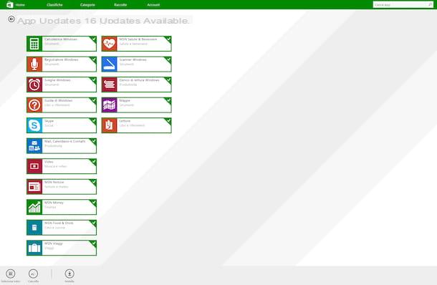Uncheck the Mappe update checkmark

coord(168,100)
